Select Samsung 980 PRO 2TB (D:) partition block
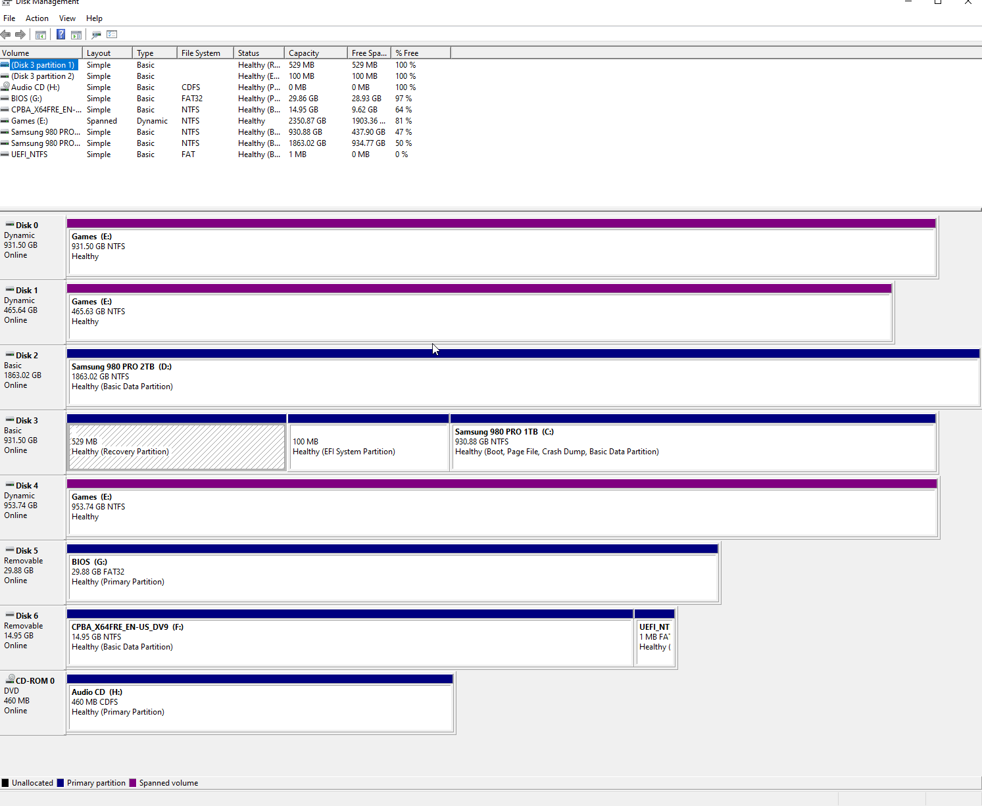The image size is (982, 806). 524,377
